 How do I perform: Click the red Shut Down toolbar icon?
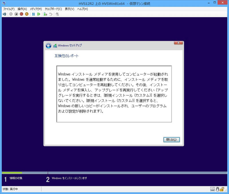tap(21, 14)
